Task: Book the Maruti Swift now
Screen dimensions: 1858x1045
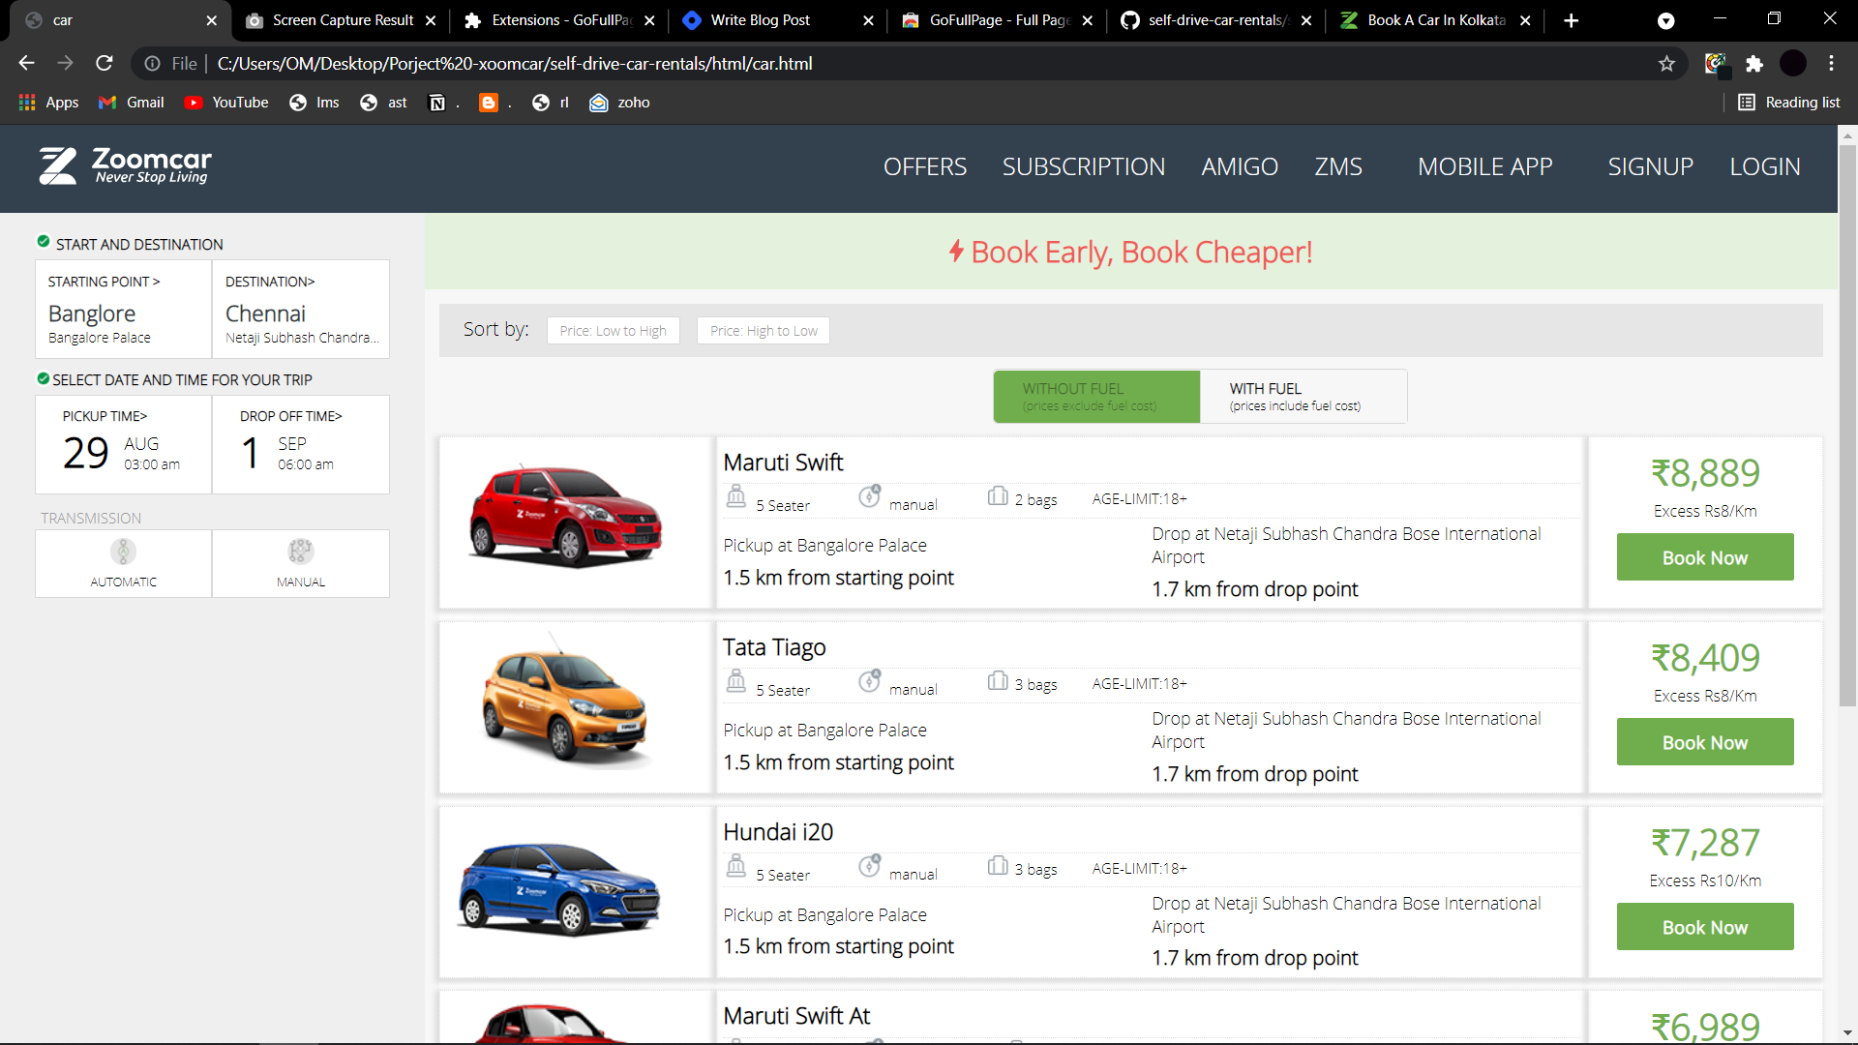Action: [x=1704, y=557]
